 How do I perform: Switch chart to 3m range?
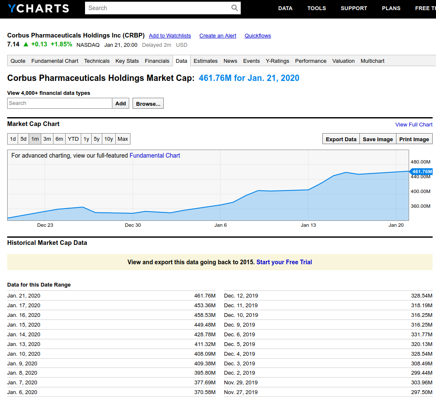click(47, 139)
